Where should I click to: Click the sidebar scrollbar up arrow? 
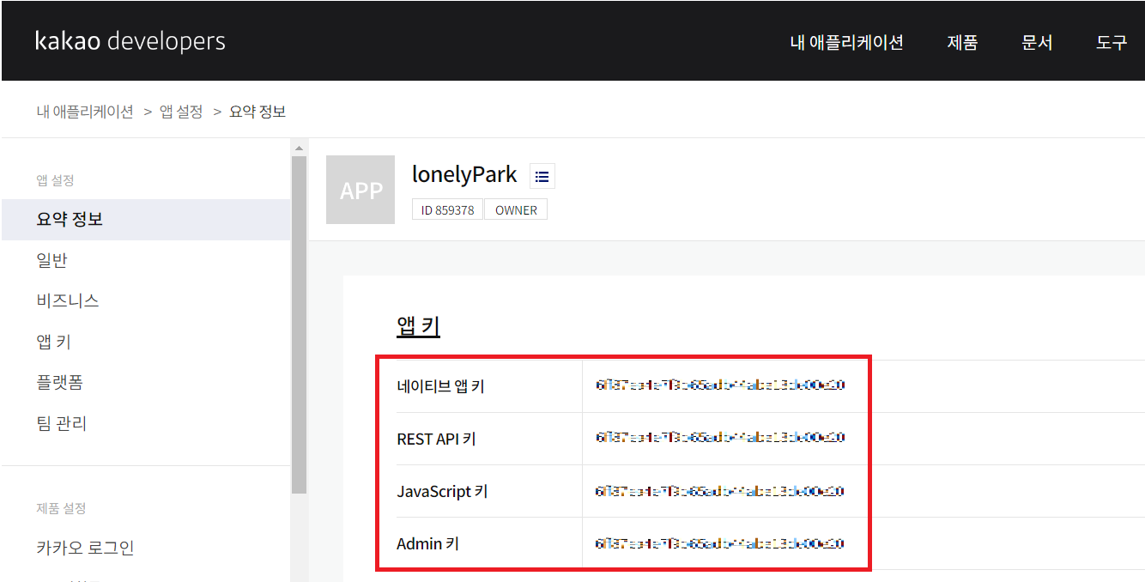pos(299,149)
